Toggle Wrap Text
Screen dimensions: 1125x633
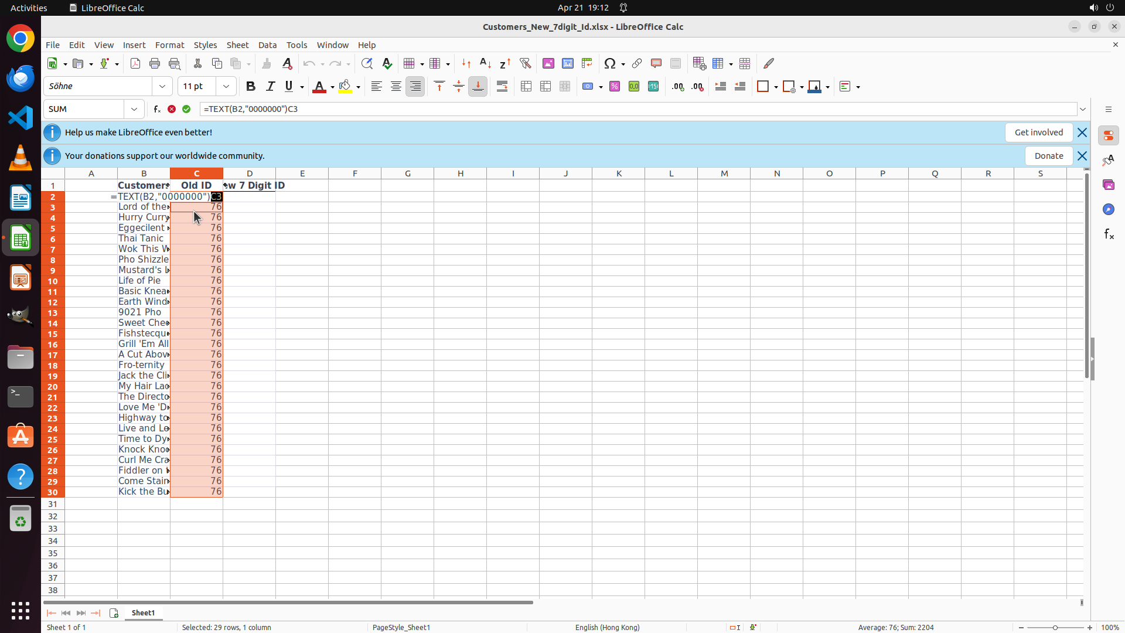[502, 87]
